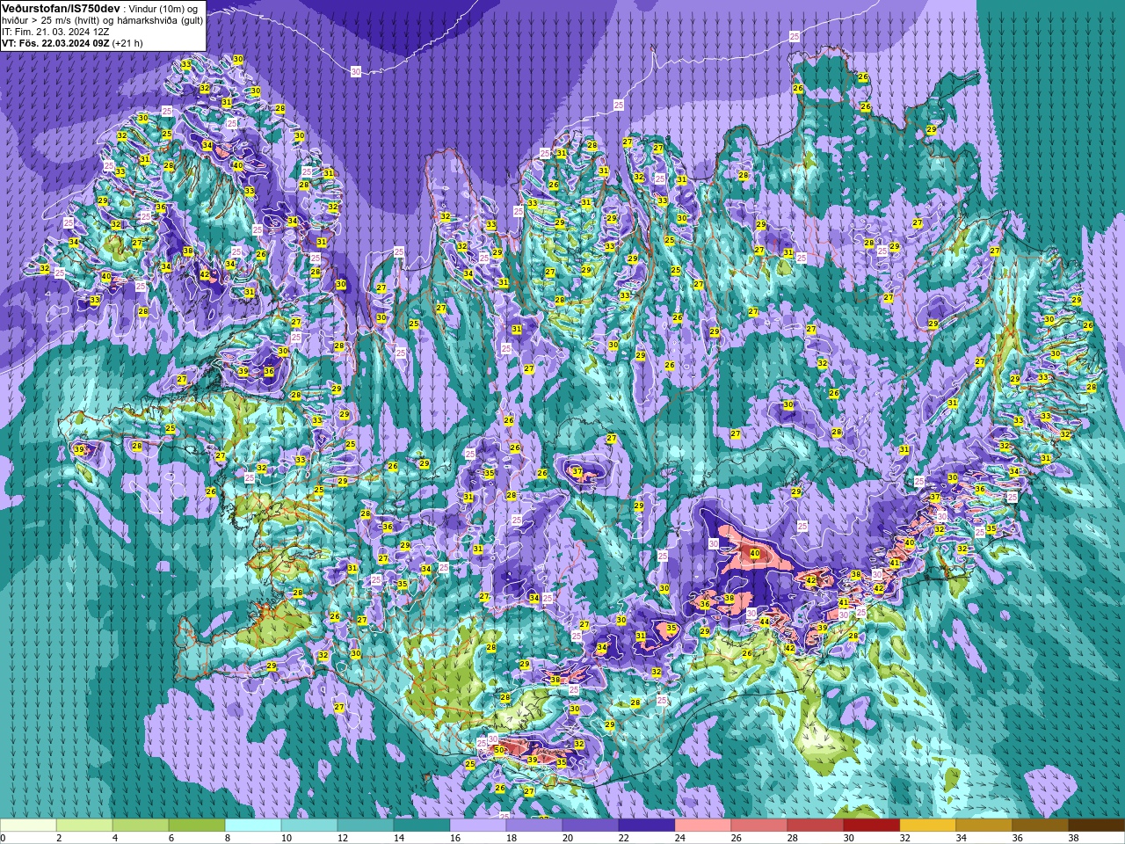
Task: Click the '6' tick label on legend scale
Action: tap(171, 838)
